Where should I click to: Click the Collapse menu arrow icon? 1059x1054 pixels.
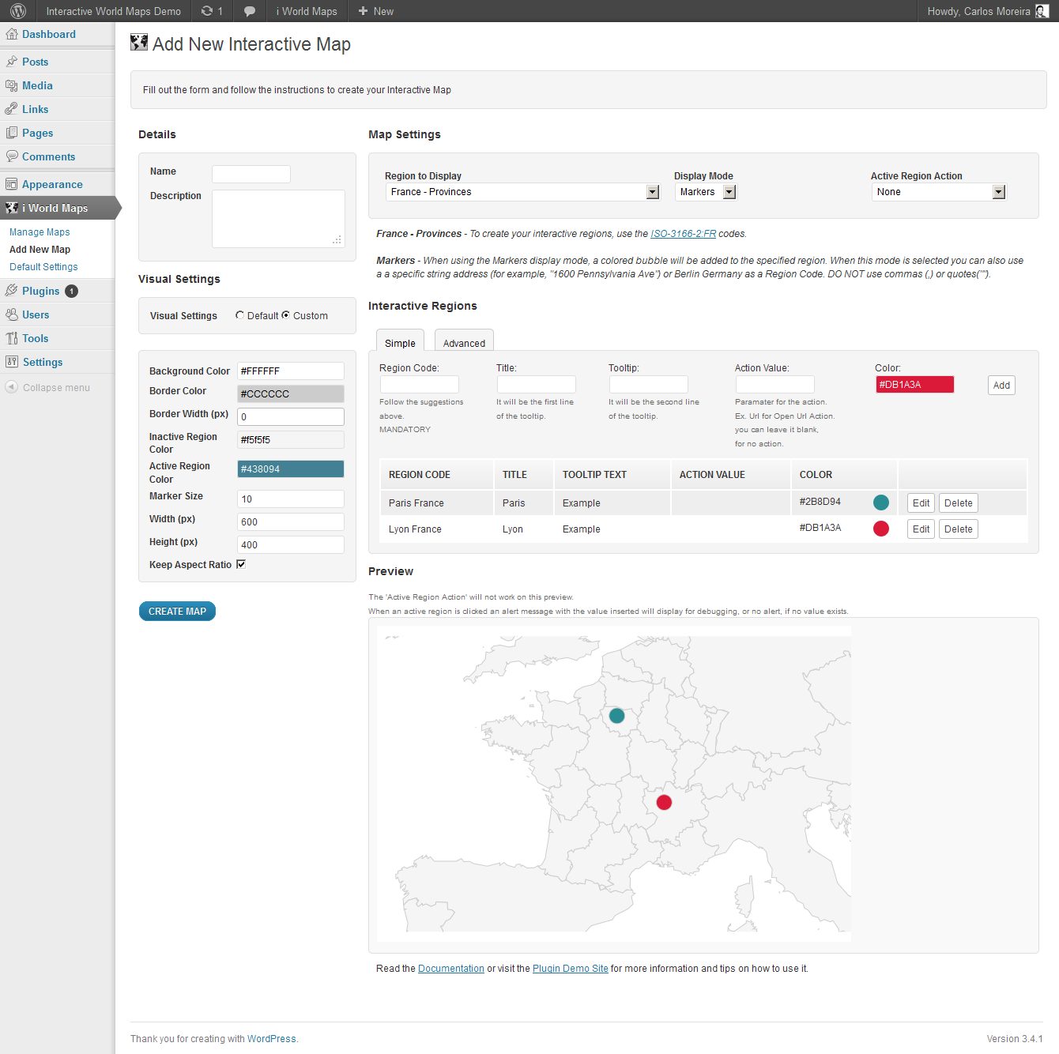(x=11, y=387)
